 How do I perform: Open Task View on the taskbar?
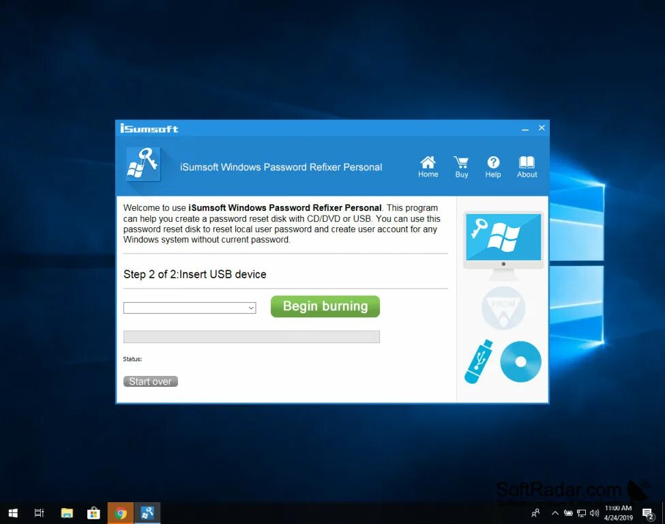coord(39,513)
